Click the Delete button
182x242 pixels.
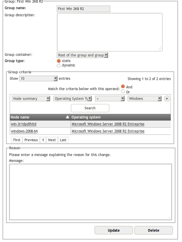[154, 230]
